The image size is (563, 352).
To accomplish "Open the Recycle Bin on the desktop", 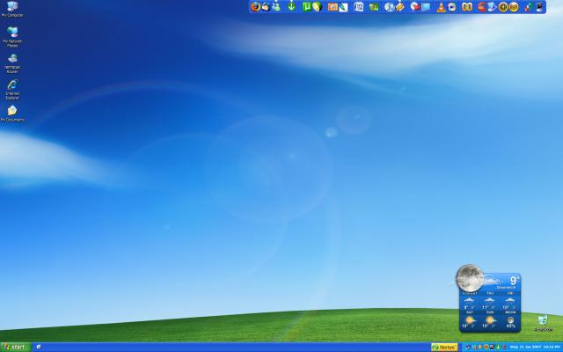I will (543, 323).
